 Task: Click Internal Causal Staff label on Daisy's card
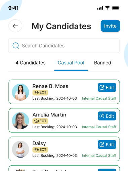99,156
